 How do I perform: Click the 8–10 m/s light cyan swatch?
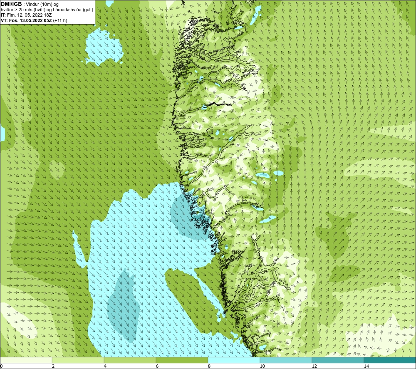[234, 360]
